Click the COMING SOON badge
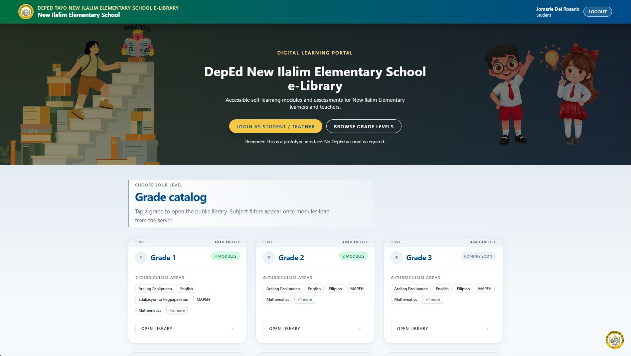This screenshot has height=356, width=631. 478,256
